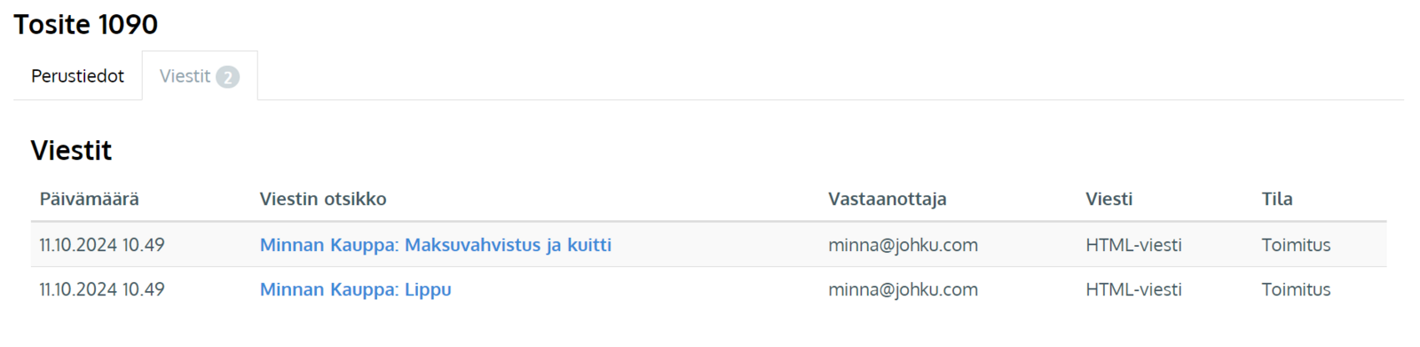Click the Tila column header
1420x347 pixels.
1277,199
